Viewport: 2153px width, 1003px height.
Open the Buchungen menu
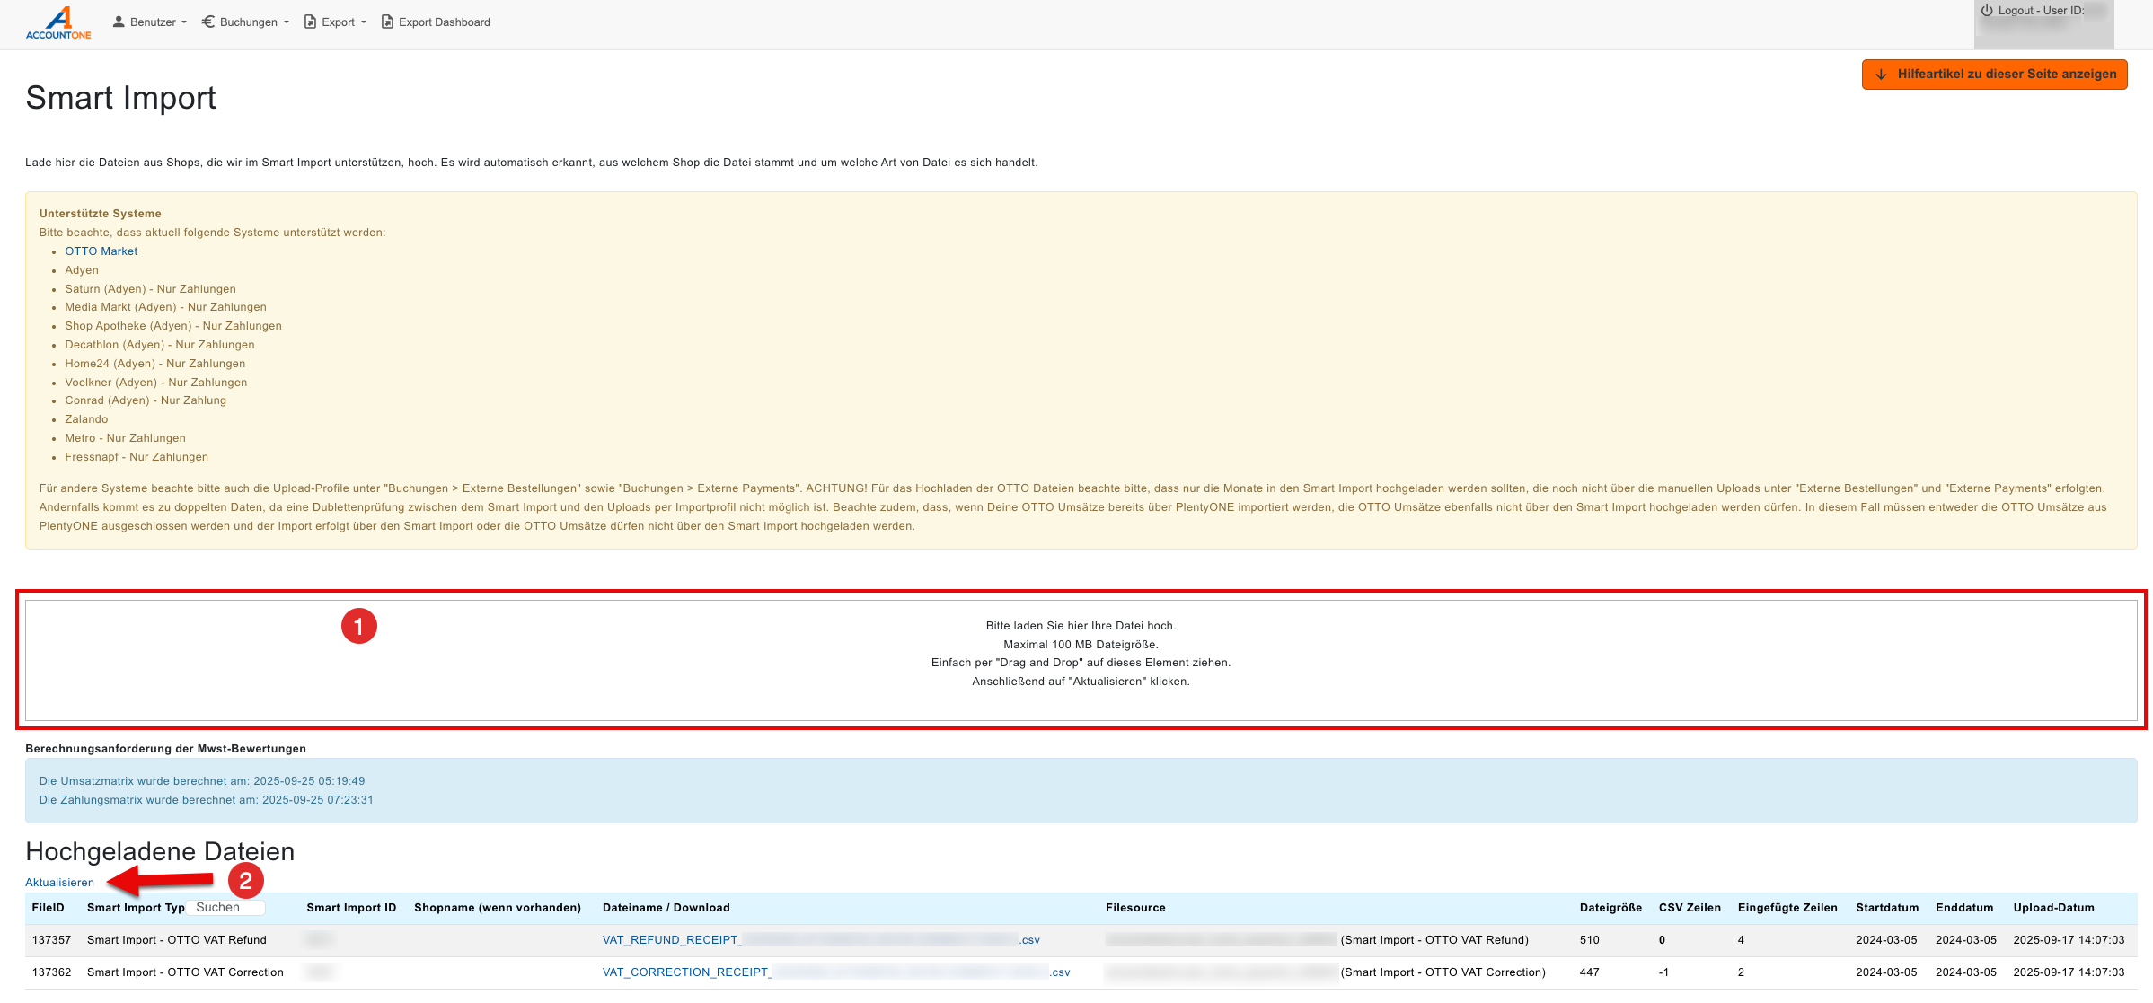click(x=248, y=22)
